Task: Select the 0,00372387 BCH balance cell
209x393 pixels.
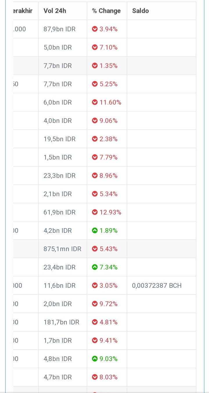Action: coord(157,285)
